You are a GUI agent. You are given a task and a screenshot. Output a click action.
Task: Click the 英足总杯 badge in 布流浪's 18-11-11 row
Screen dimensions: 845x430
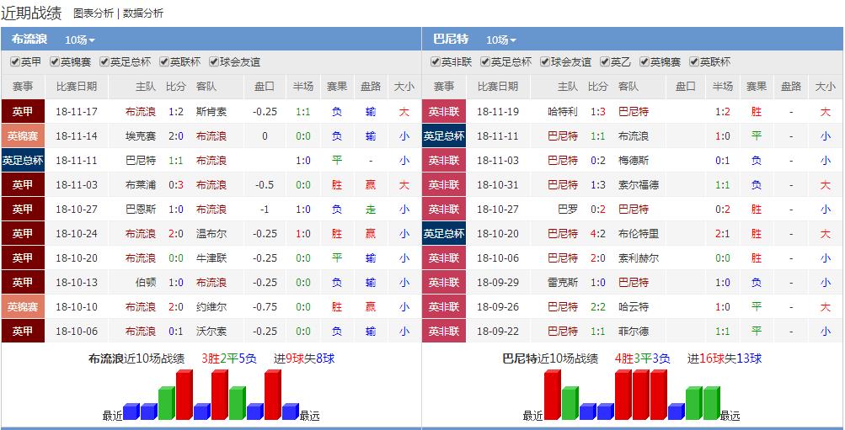(23, 160)
